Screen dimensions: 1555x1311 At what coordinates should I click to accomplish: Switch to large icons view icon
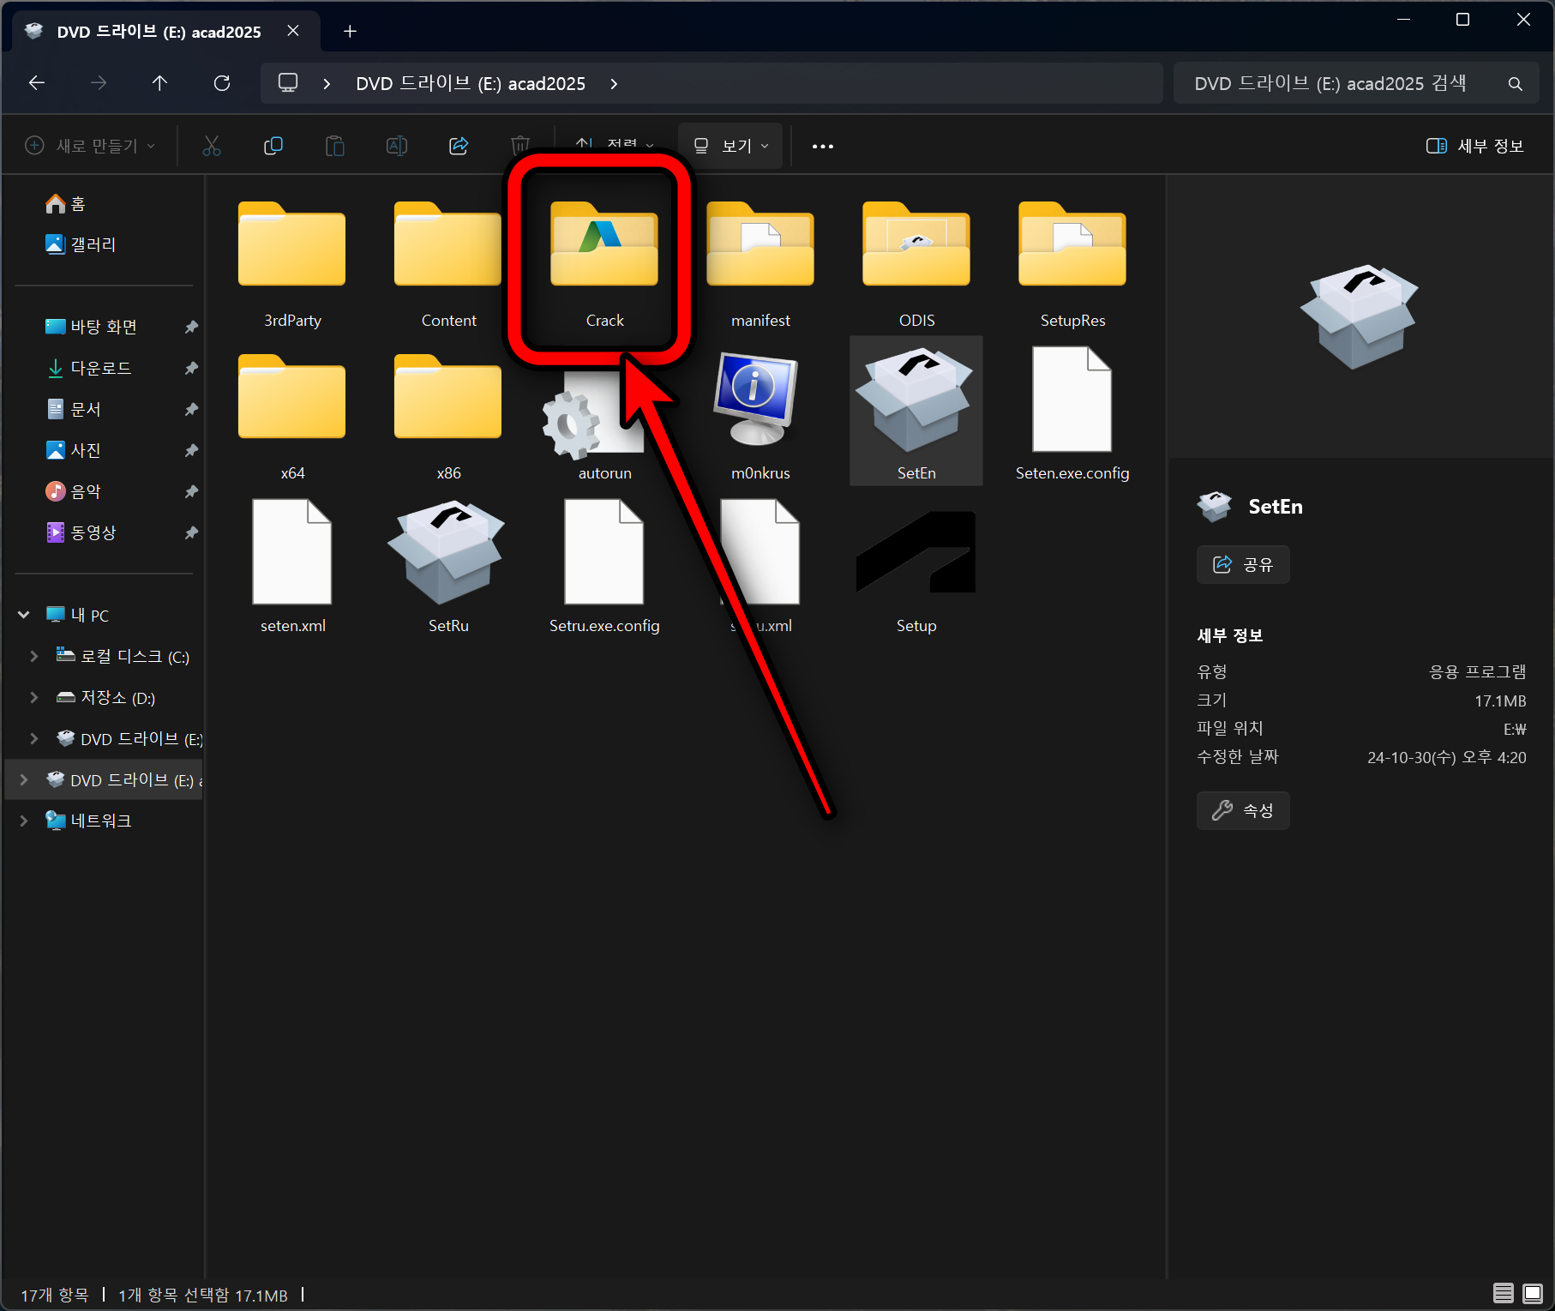[x=1533, y=1293]
